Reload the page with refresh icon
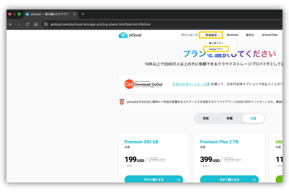The width and height of the screenshot is (289, 192). click(x=27, y=24)
